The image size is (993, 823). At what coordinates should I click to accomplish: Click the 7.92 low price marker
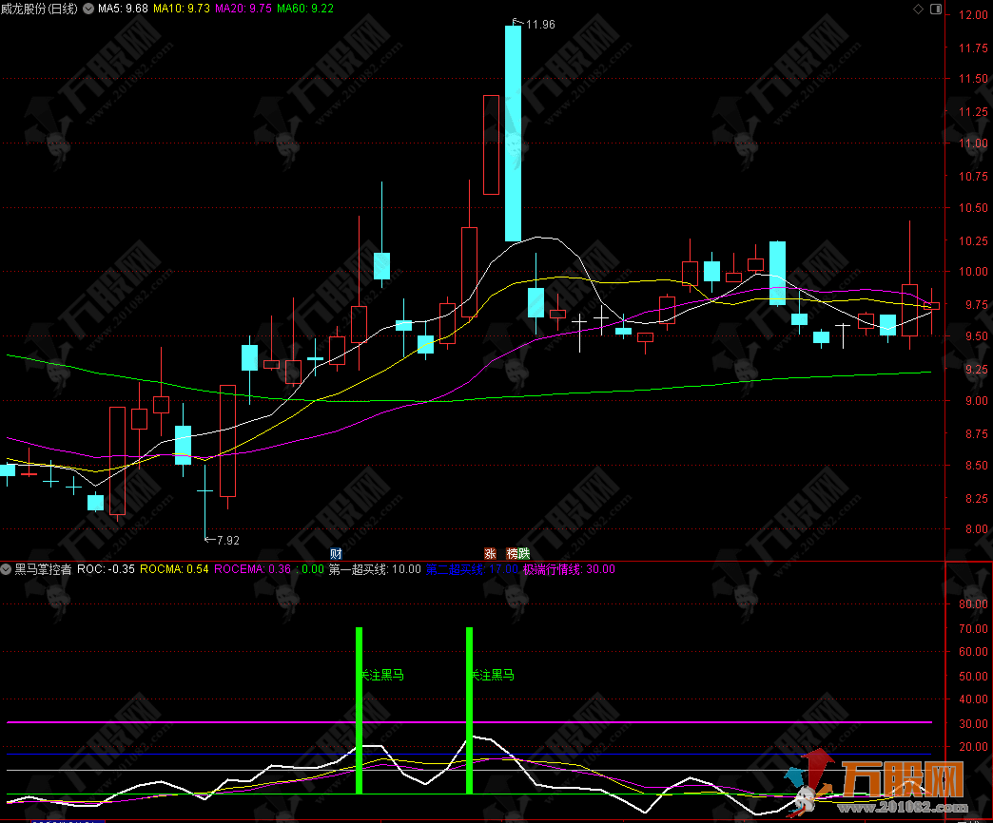click(x=228, y=540)
